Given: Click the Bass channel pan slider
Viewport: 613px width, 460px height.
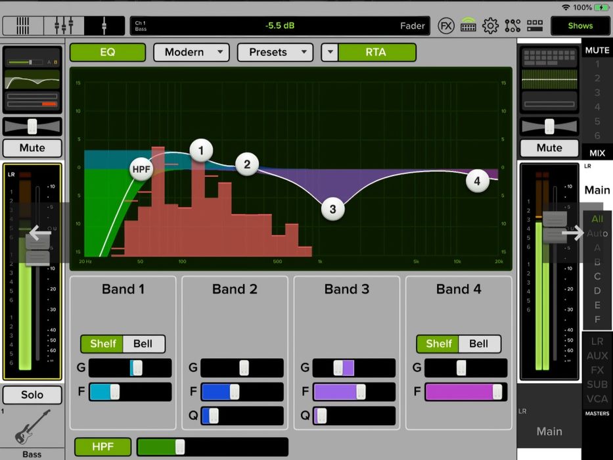Looking at the screenshot, I should tap(32, 126).
